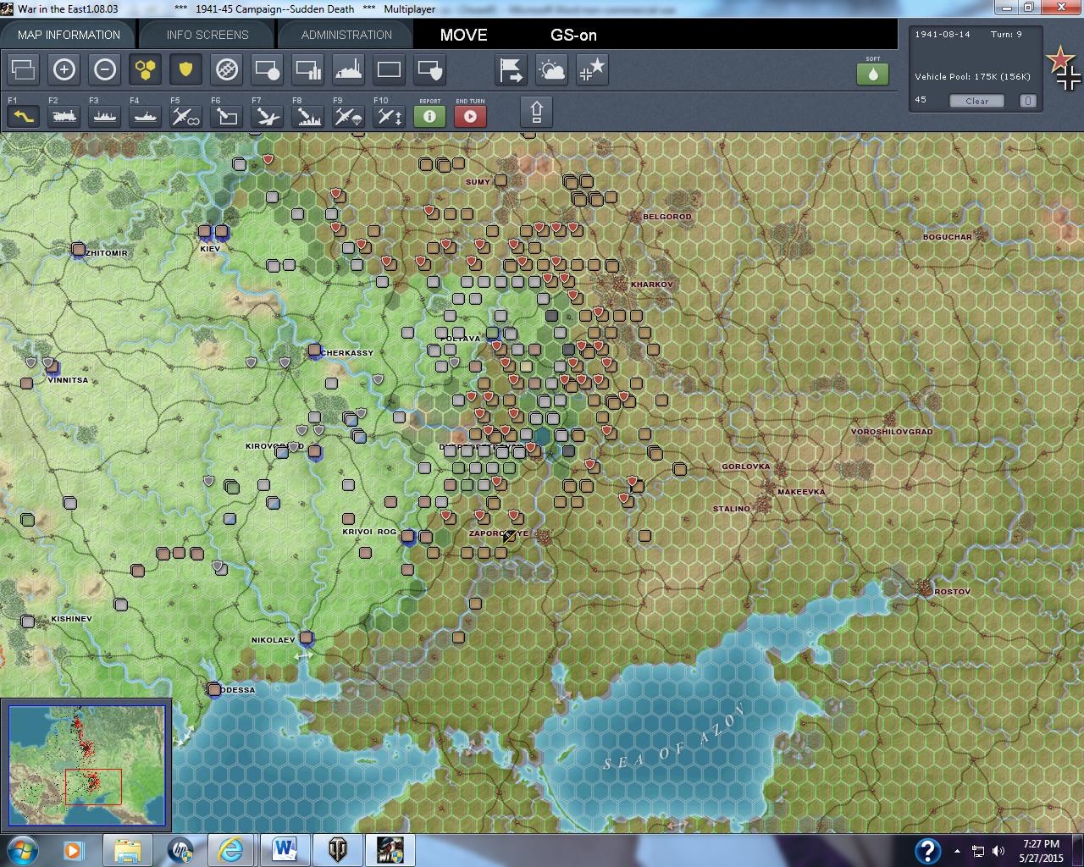Toggle the rectangle-with-shield fort overlay
The image size is (1084, 867).
click(x=430, y=69)
